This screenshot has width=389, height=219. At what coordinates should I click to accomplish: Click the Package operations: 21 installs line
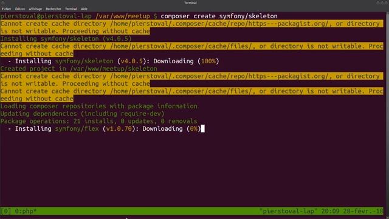98,121
